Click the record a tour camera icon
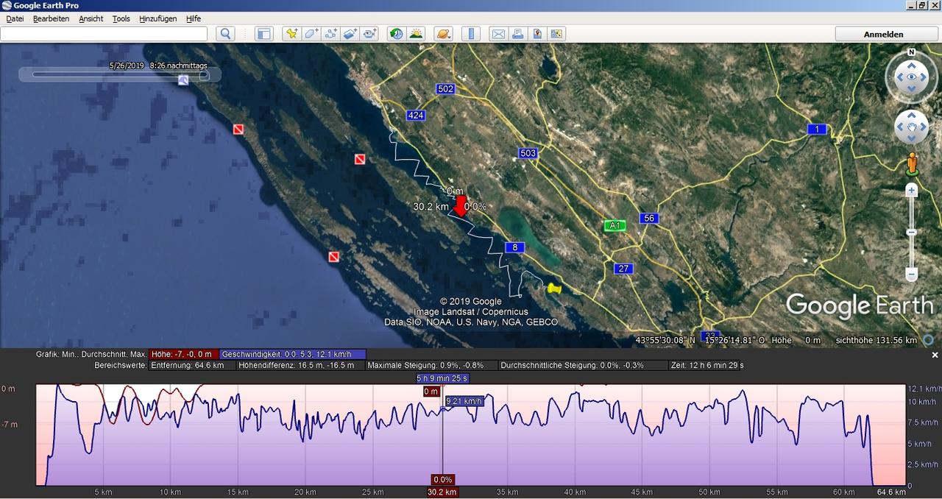The width and height of the screenshot is (942, 499). point(369,34)
